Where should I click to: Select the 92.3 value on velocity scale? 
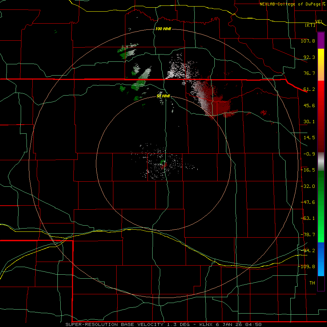click(309, 57)
